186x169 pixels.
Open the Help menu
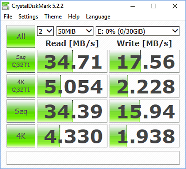74,16
